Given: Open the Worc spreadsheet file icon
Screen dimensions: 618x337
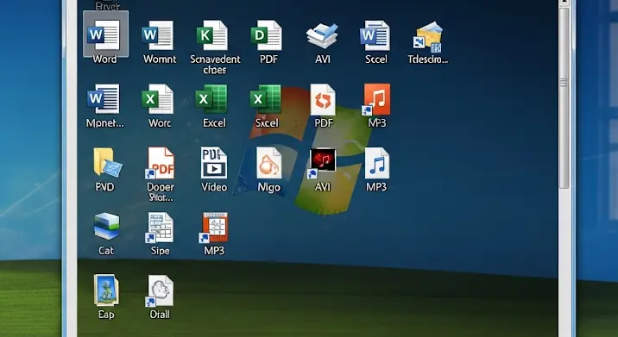Looking at the screenshot, I should pos(159,98).
